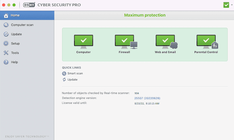Click the license valid until date value
Viewport: 234px width, 140px height.
[x=147, y=103]
